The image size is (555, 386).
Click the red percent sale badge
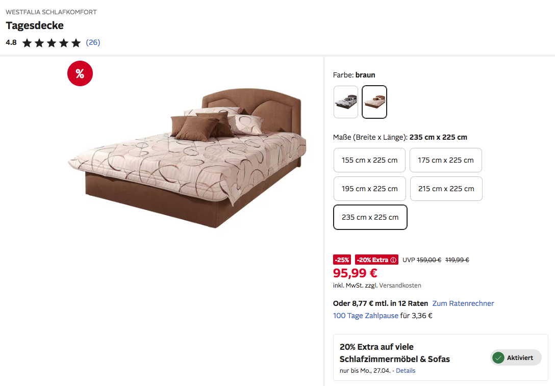tap(80, 73)
